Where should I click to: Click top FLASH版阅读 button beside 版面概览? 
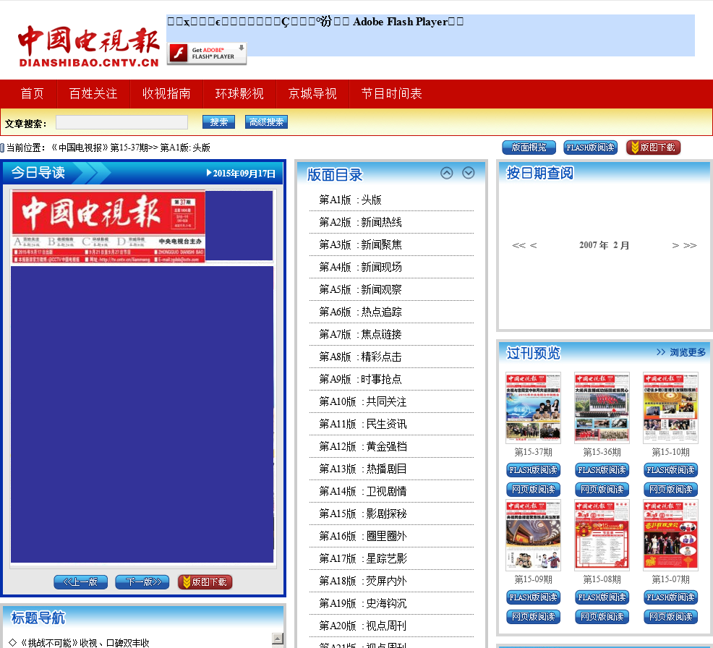coord(590,148)
